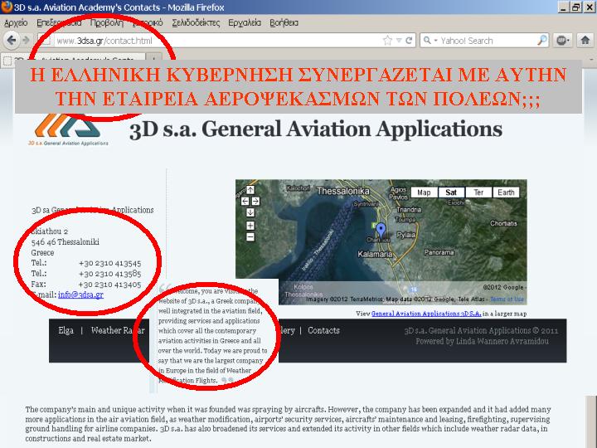The image size is (597, 448).
Task: Switch the map to Map view
Action: click(x=424, y=192)
